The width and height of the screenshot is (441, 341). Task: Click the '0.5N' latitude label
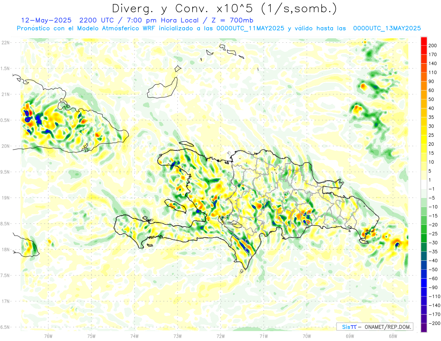6,120
